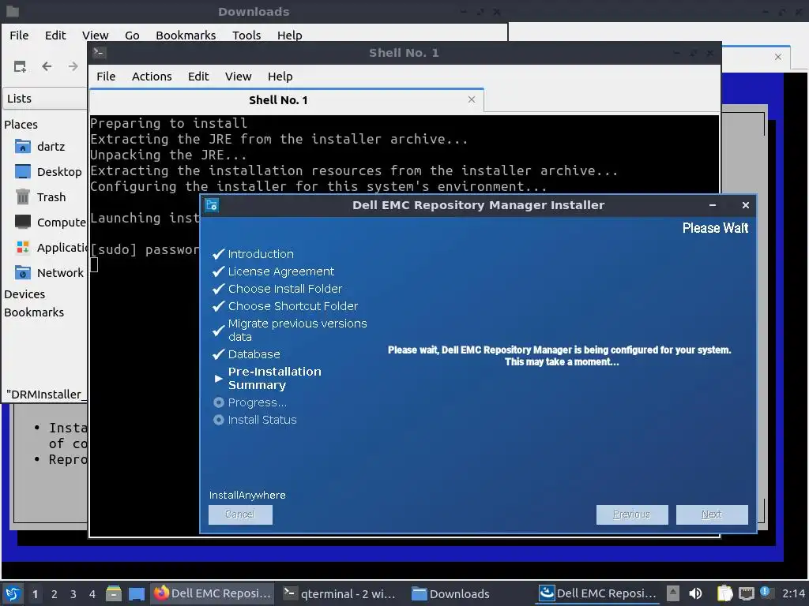The width and height of the screenshot is (809, 606).
Task: Select the Migrate previous versions data step
Action: (298, 331)
